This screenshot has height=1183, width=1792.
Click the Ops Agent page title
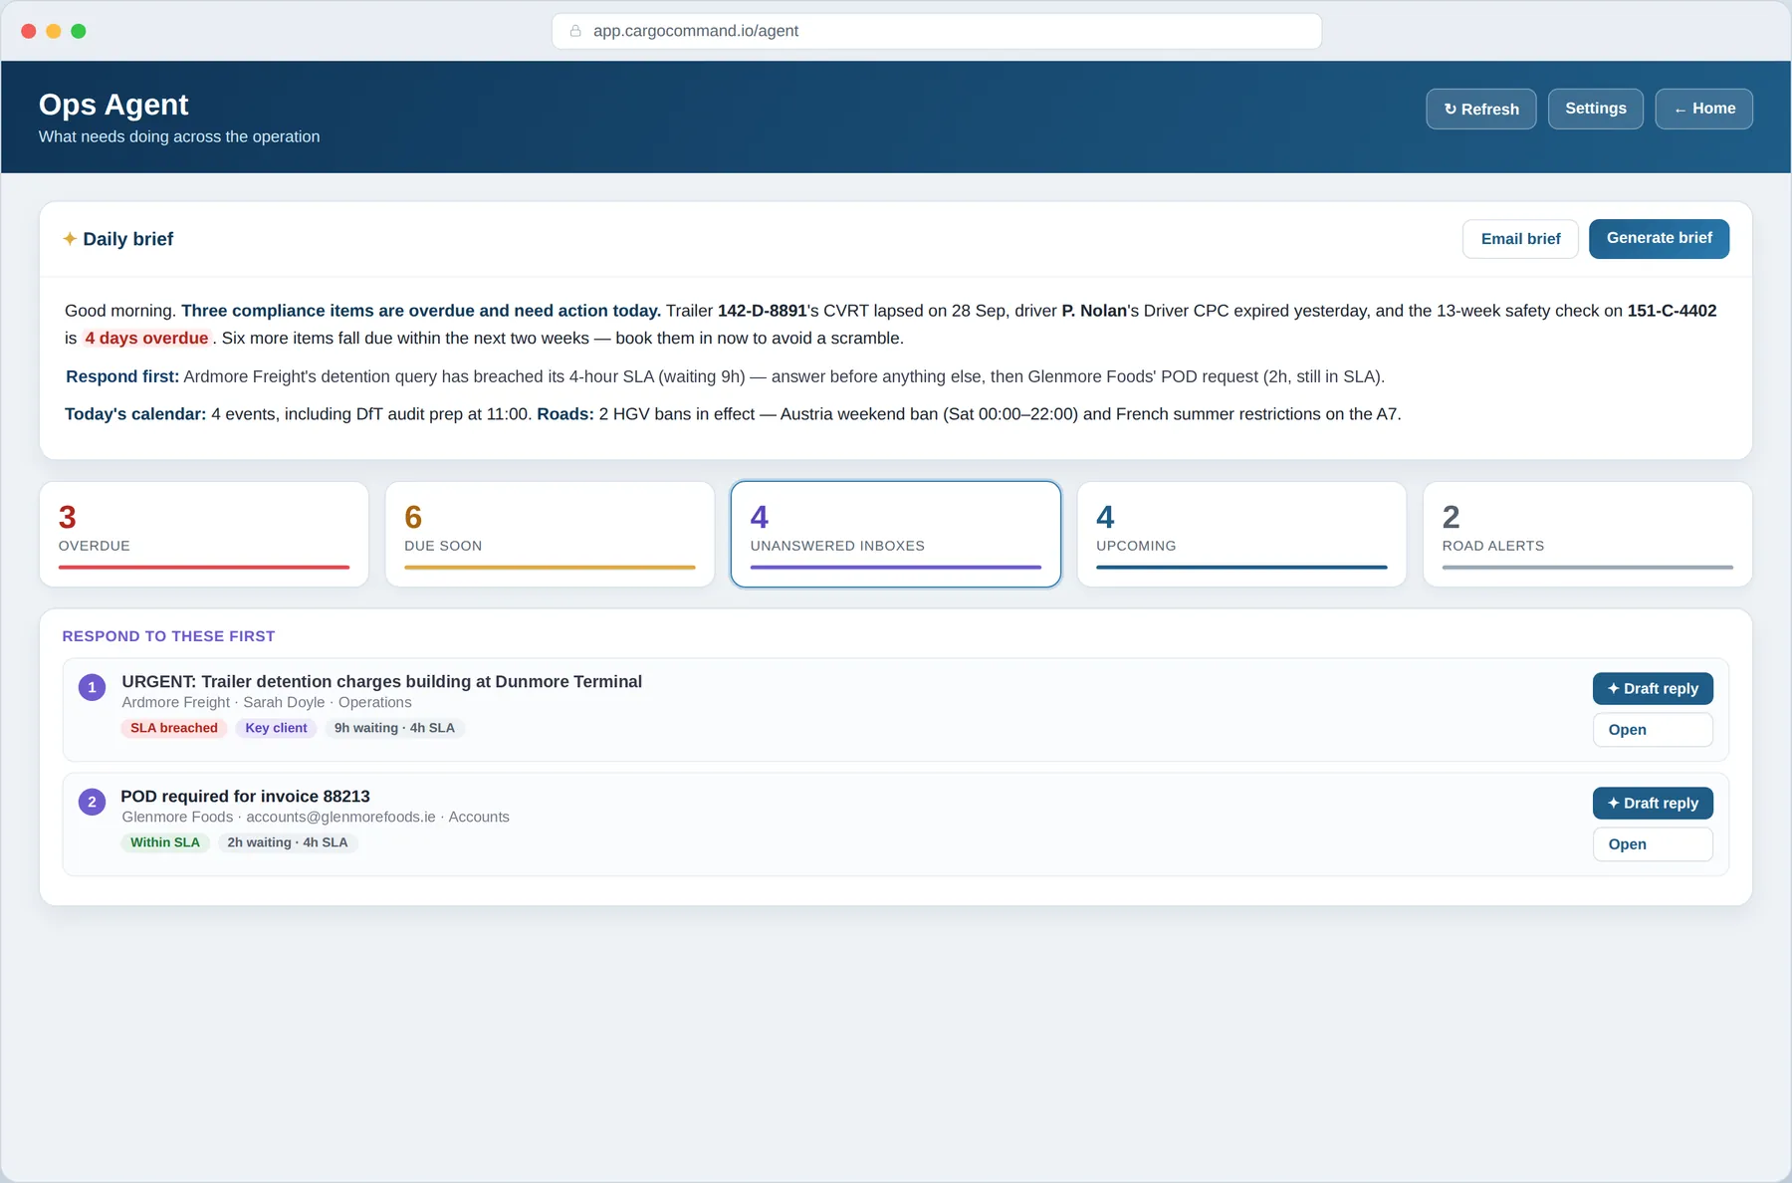(x=113, y=105)
